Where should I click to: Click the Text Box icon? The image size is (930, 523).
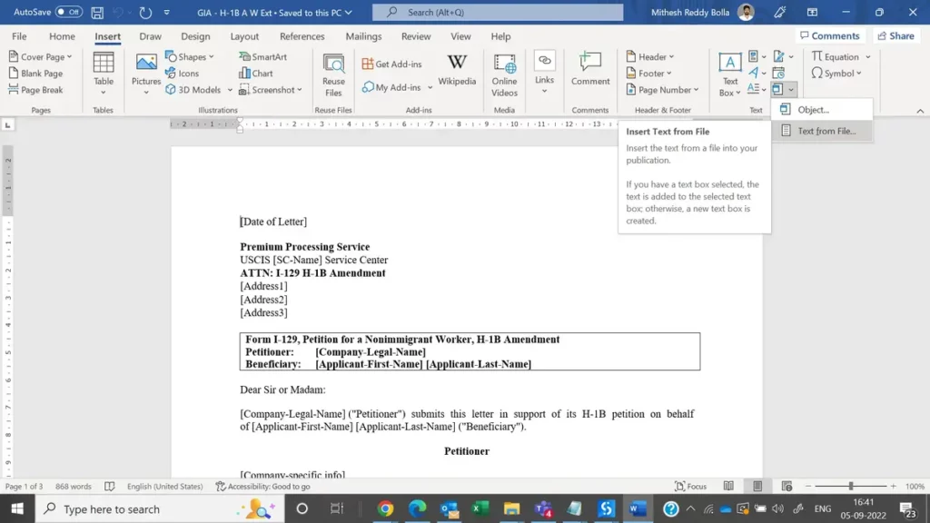(729, 63)
